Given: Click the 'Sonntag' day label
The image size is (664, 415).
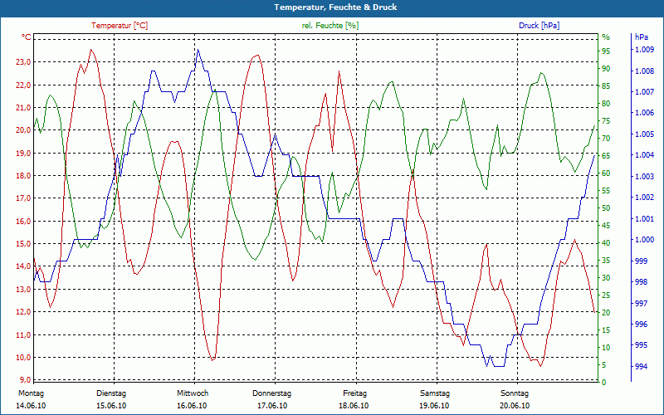Looking at the screenshot, I should pos(515,393).
